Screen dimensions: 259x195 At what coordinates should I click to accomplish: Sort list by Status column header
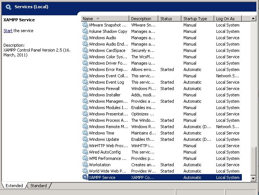tap(170, 18)
